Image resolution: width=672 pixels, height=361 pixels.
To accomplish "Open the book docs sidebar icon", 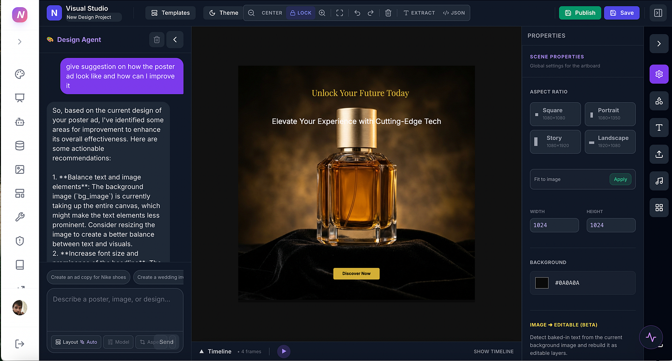I will [20, 265].
